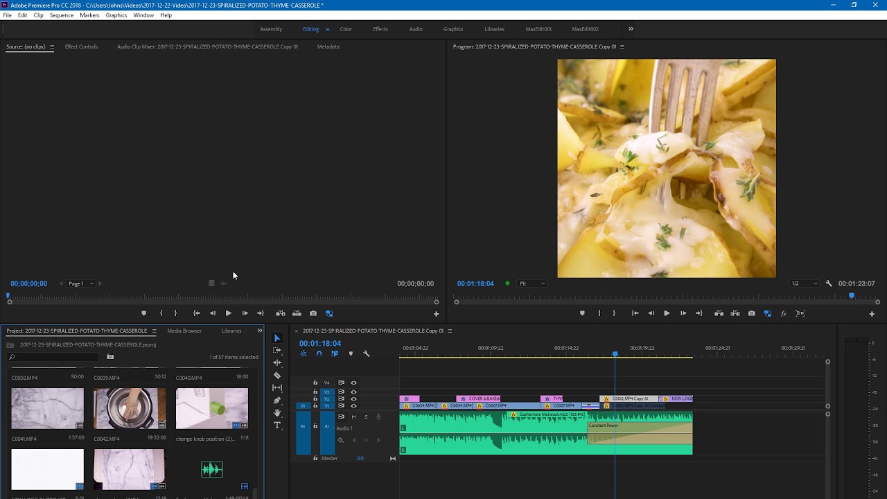Image resolution: width=887 pixels, height=499 pixels.
Task: Toggle V2 track output eye
Action: coord(353,399)
